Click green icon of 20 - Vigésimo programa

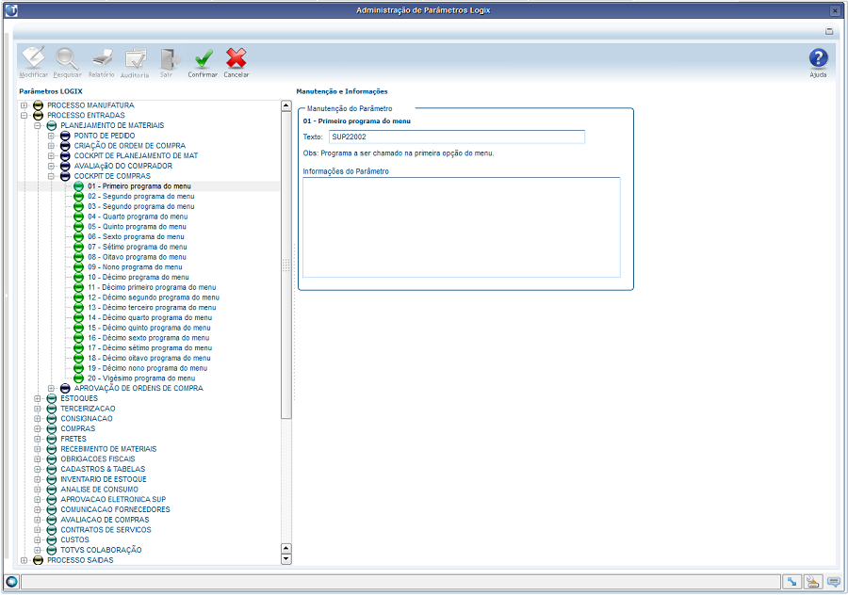point(78,378)
